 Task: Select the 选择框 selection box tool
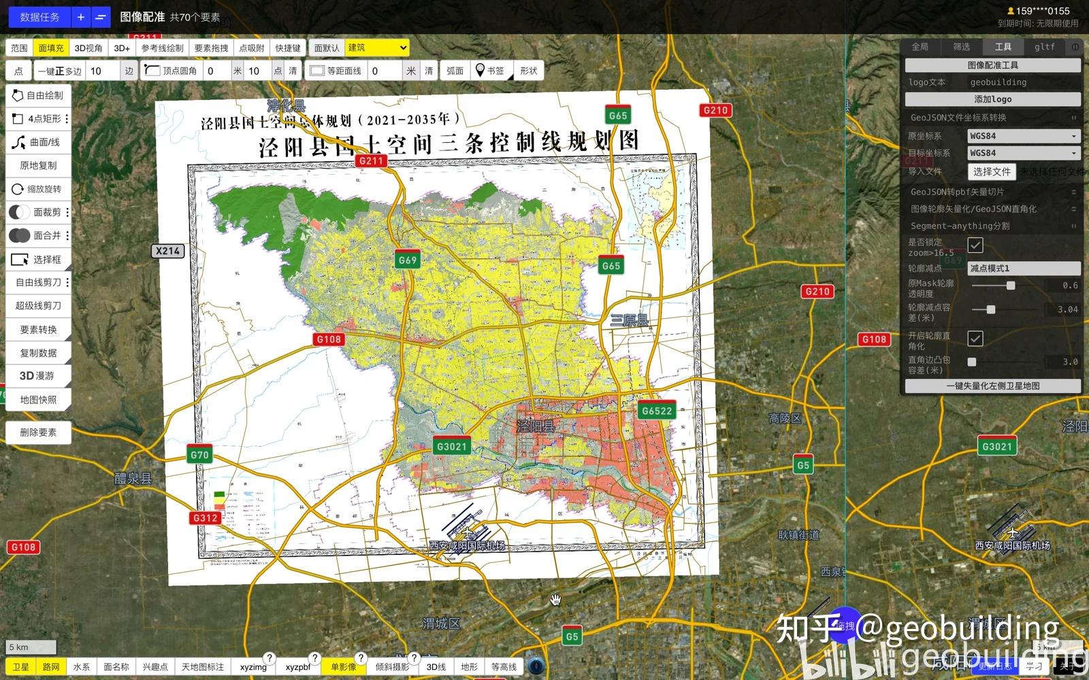pos(37,259)
